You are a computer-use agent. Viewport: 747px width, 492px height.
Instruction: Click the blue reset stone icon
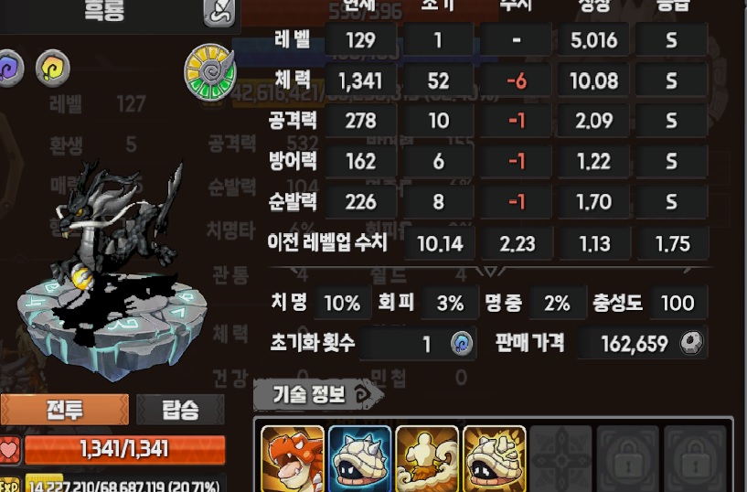tap(461, 343)
